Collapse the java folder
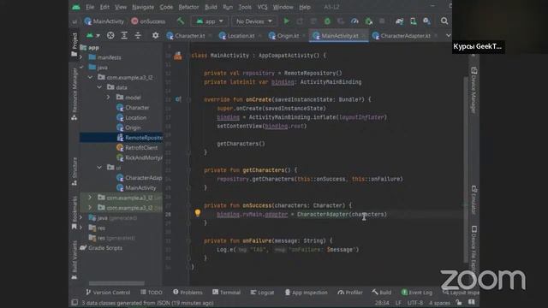The image size is (548, 308). (81, 68)
